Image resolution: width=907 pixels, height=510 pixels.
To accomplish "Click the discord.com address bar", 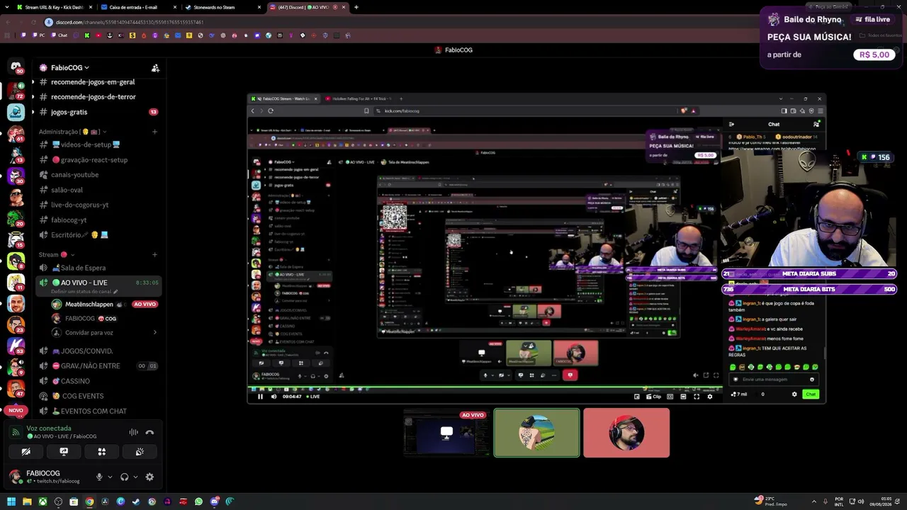I will tap(130, 22).
